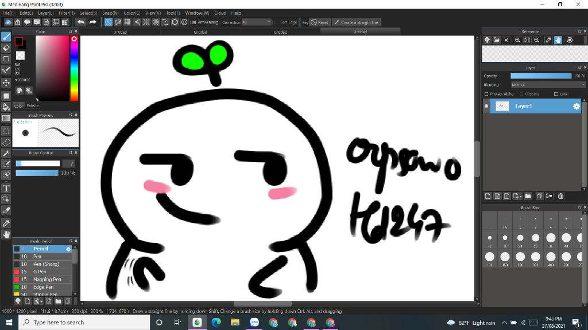The width and height of the screenshot is (588, 330).
Task: Select the Magic Wand tool
Action: (6, 153)
